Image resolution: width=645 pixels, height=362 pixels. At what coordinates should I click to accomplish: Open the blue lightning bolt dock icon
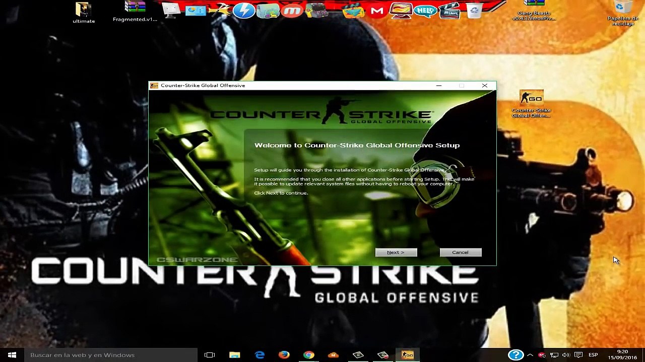pyautogui.click(x=244, y=10)
